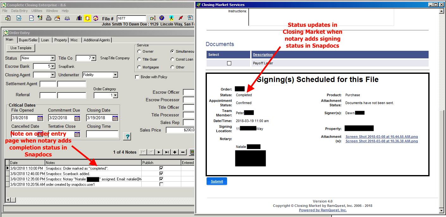Open calendar picker for Closing Date
Screen dimensions: 446x217
115,118
